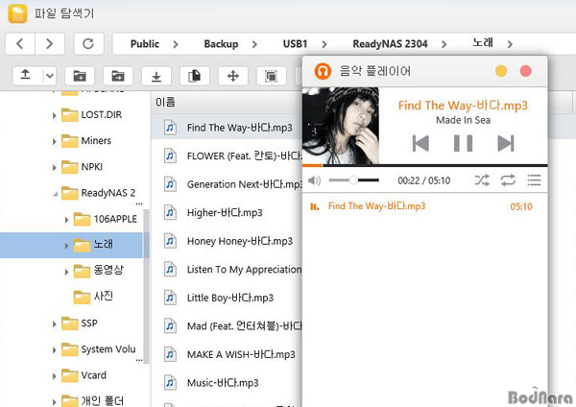Image resolution: width=576 pixels, height=407 pixels.
Task: Click the shared folder toolbar icon
Action: click(117, 76)
